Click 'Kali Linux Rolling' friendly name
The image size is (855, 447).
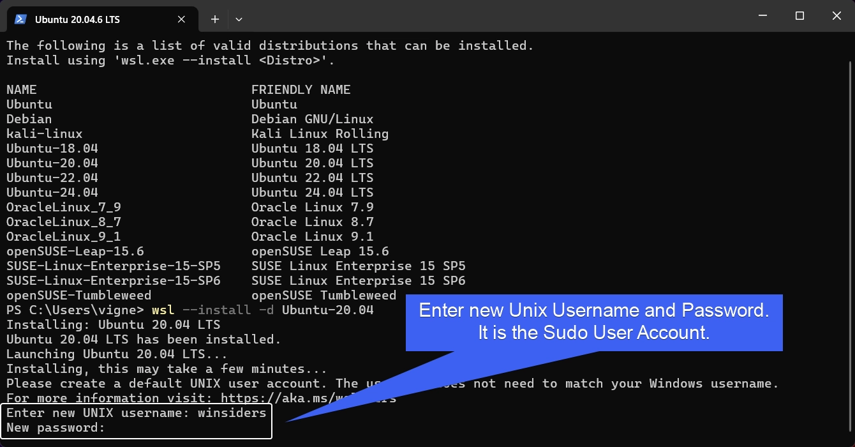[x=320, y=133]
